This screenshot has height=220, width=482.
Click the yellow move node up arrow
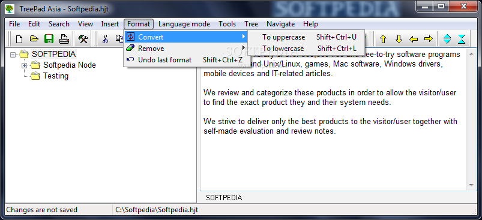pos(383,39)
